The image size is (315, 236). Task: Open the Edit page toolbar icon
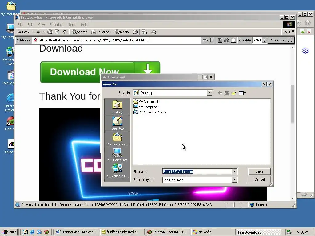pyautogui.click(x=145, y=32)
